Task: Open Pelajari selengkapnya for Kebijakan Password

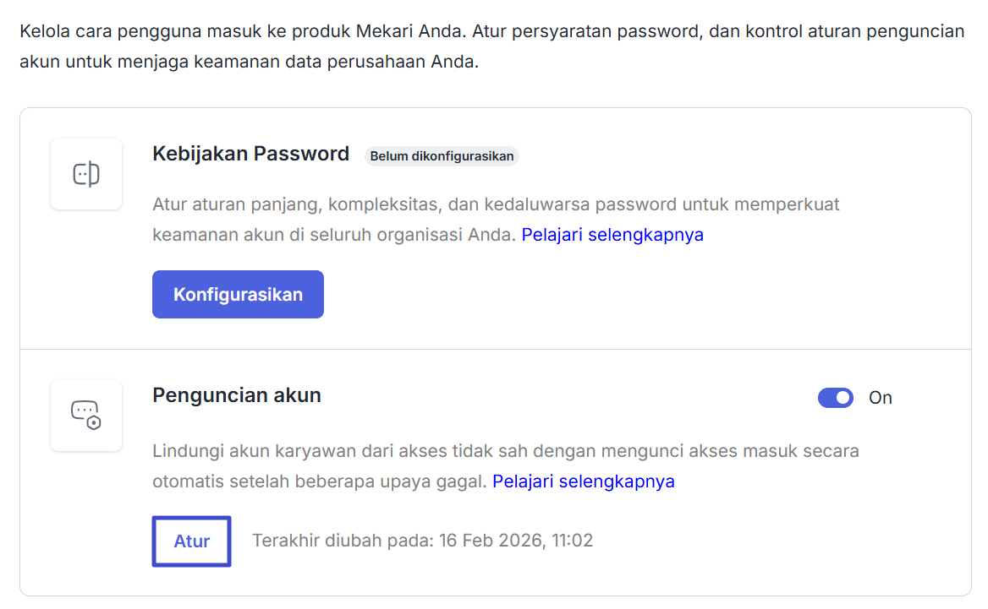Action: [x=612, y=234]
